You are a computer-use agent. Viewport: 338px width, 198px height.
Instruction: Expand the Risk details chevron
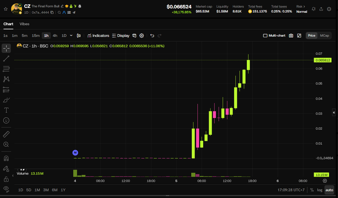(x=304, y=6)
